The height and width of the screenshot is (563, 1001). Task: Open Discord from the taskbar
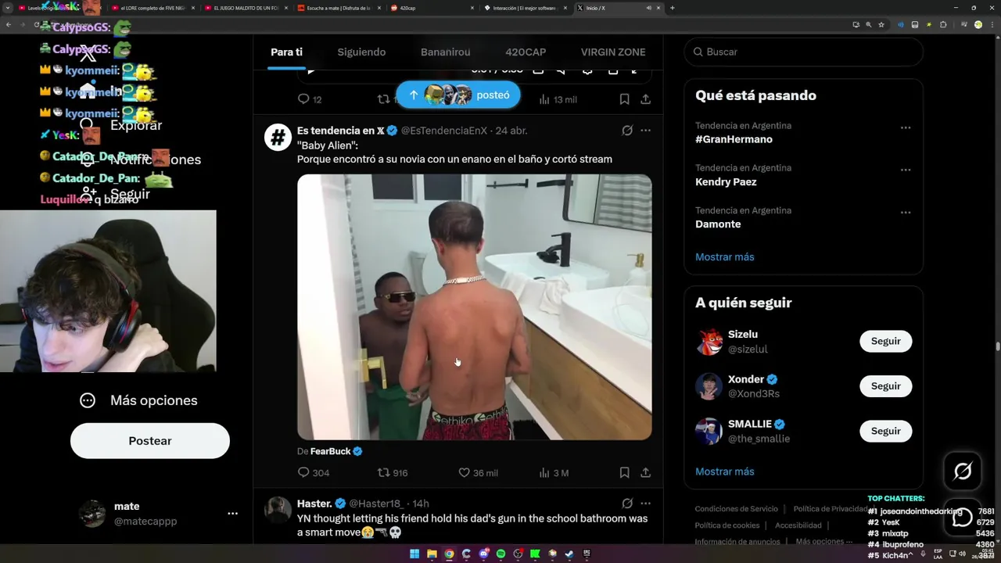484,554
